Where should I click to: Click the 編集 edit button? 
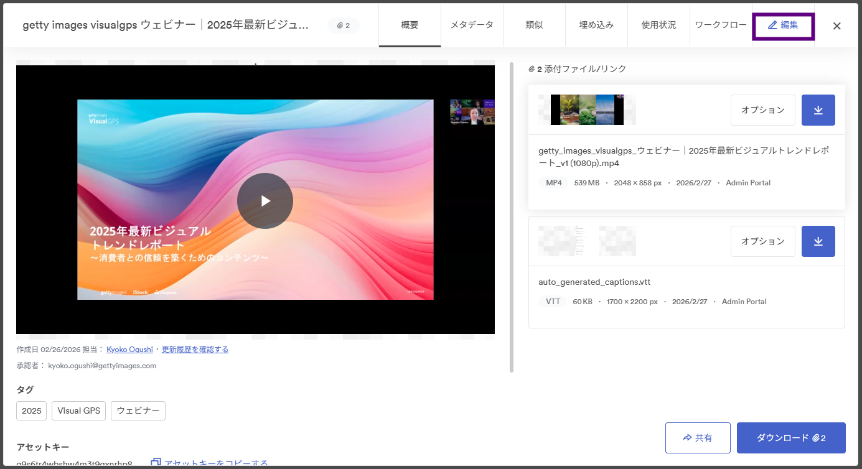coord(783,26)
